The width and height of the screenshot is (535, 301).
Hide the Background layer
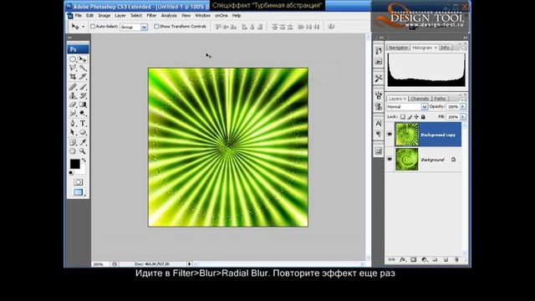coord(390,159)
